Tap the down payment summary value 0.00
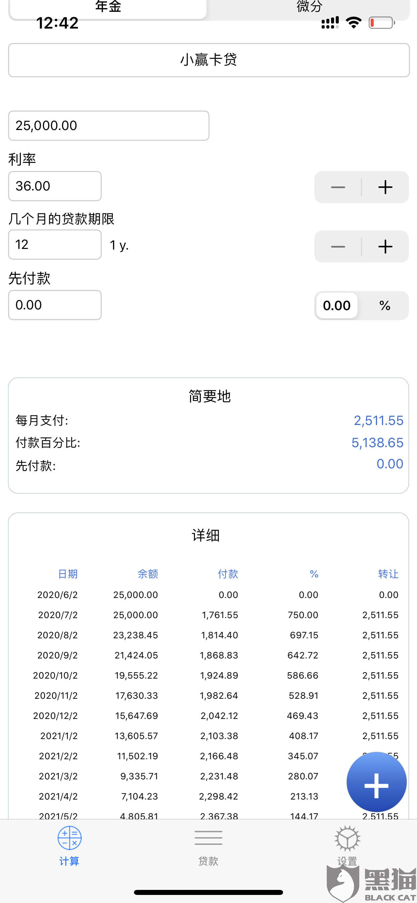The image size is (417, 903). tap(390, 464)
